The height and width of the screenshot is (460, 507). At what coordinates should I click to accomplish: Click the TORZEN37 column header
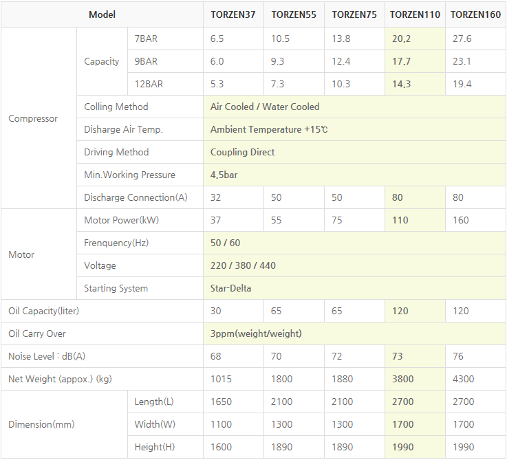click(233, 14)
